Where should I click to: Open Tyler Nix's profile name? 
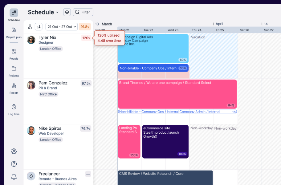pyautogui.click(x=47, y=37)
